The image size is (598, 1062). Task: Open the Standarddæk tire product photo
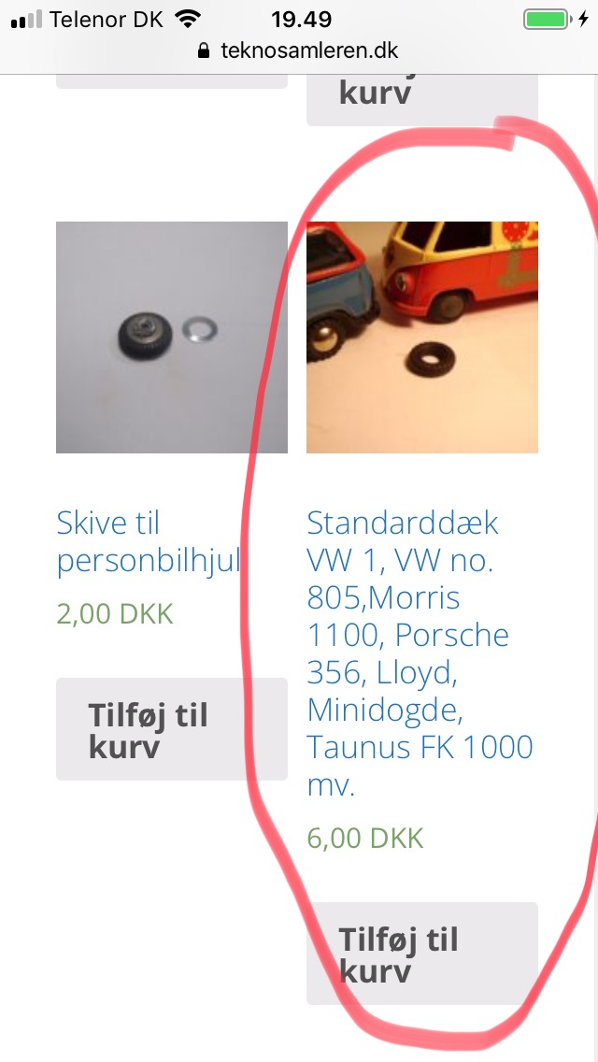click(x=422, y=337)
